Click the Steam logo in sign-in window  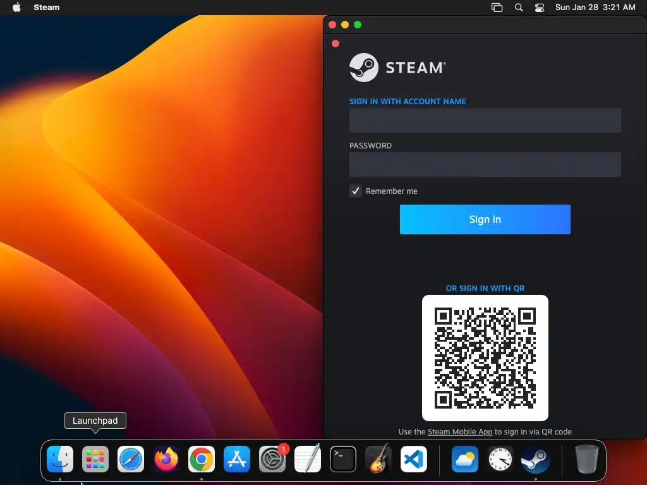point(398,67)
